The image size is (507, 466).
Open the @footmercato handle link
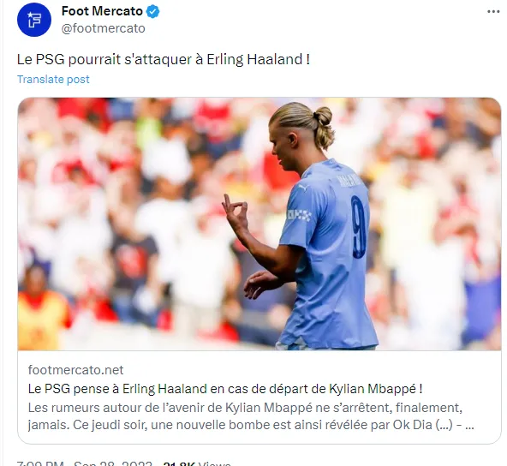103,28
